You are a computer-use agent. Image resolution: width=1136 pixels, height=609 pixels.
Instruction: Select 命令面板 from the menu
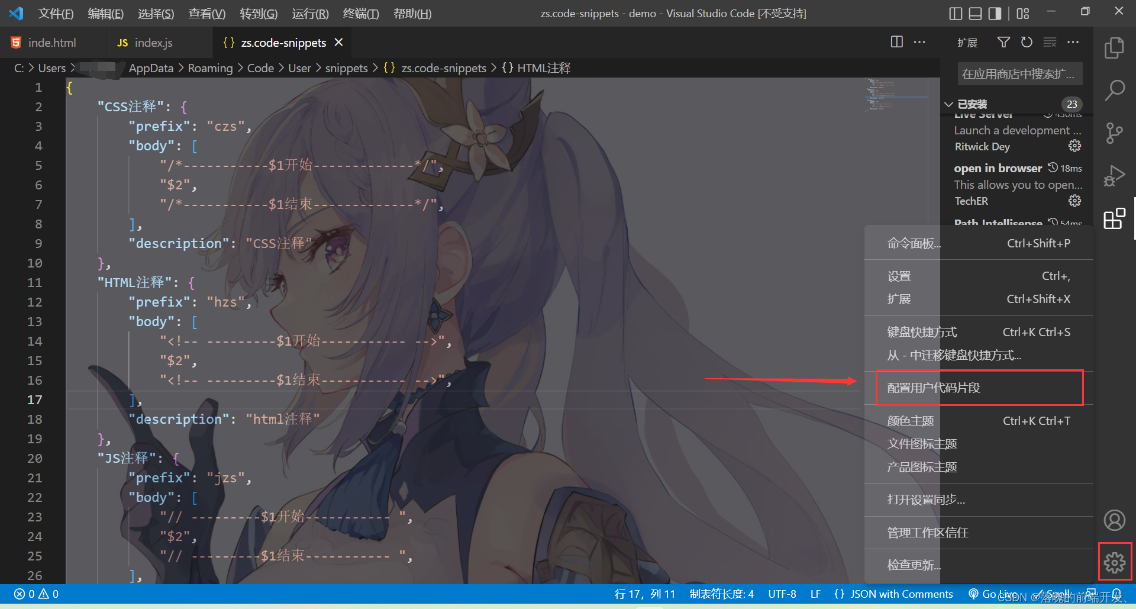coord(979,243)
